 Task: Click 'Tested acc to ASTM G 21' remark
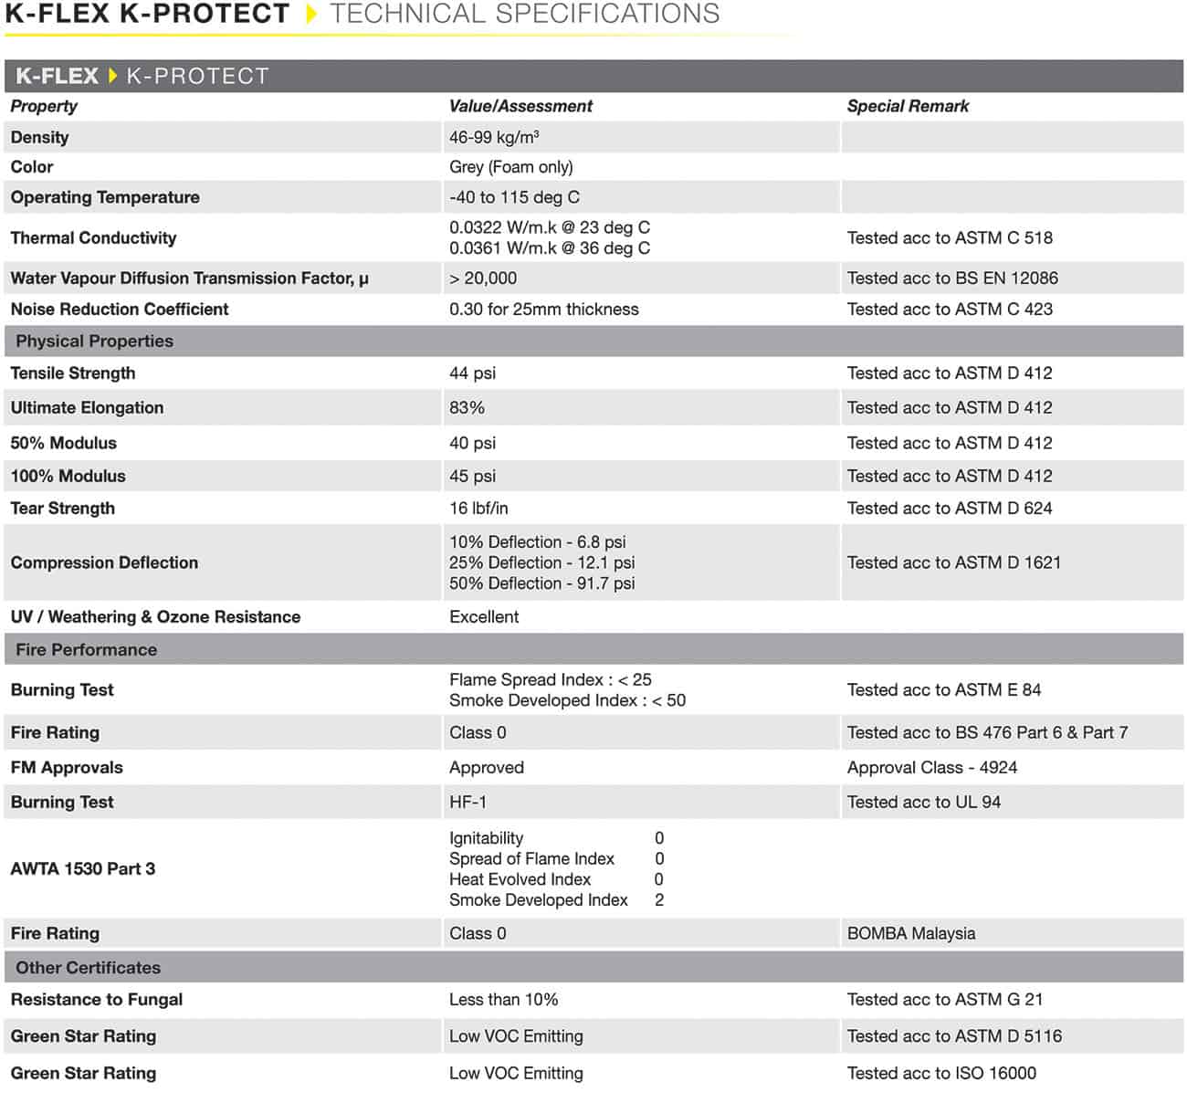point(945,1000)
